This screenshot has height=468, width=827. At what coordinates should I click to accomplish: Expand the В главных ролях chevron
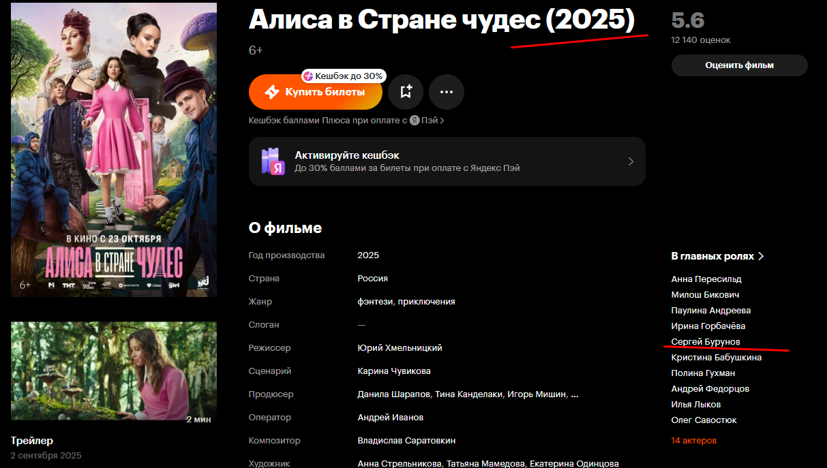(x=761, y=257)
